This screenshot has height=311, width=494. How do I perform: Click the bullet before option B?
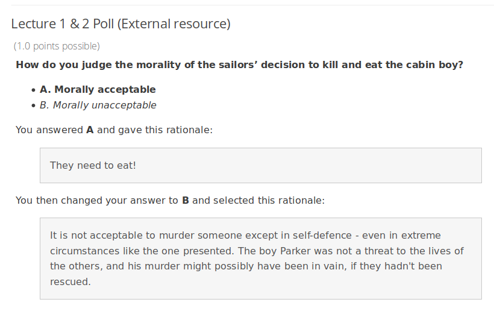coord(33,105)
